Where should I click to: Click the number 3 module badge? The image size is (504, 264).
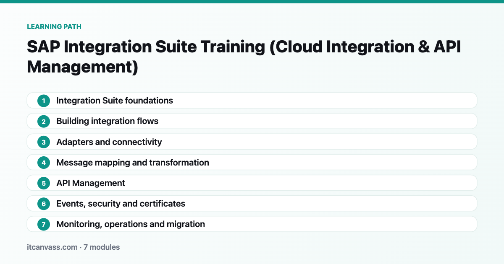coord(44,142)
